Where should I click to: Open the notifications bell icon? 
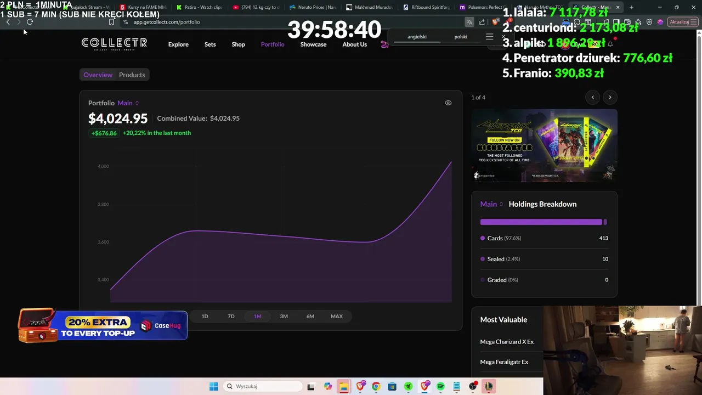[x=610, y=44]
